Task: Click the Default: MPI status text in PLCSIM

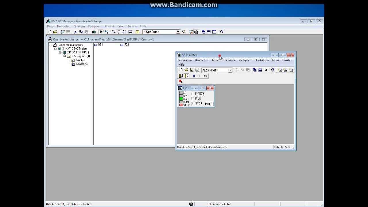Action: click(282, 147)
